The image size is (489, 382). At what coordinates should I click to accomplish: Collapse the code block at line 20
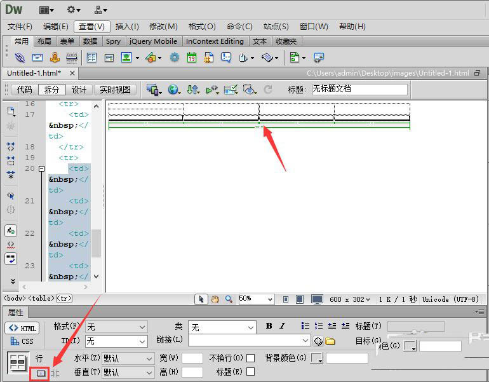41,169
